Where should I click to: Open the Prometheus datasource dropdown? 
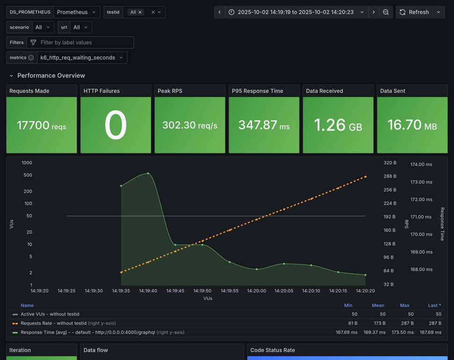tap(76, 12)
